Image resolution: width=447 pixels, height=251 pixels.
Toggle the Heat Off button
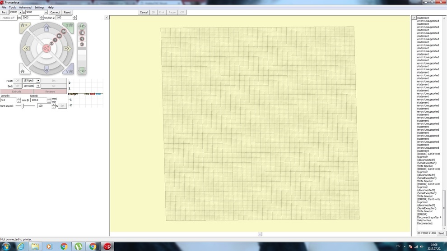17,81
